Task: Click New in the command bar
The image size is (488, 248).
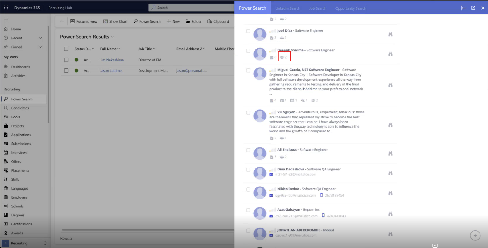Action: click(173, 21)
